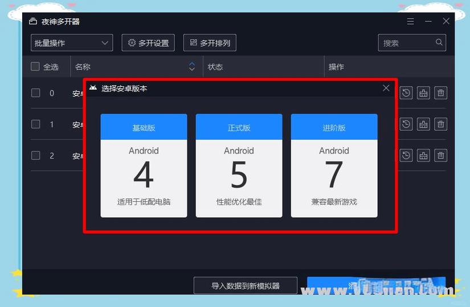This screenshot has height=307, width=470.
Task: Click the shortcut icon for emulator 0
Action: 423,93
